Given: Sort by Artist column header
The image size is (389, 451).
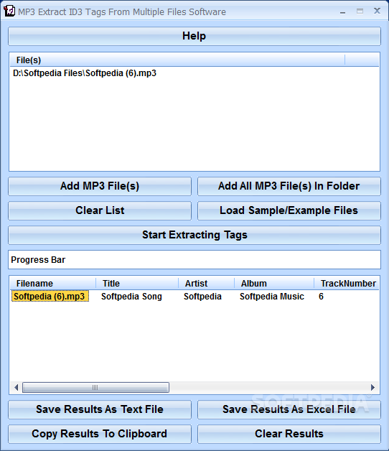Looking at the screenshot, I should point(206,284).
